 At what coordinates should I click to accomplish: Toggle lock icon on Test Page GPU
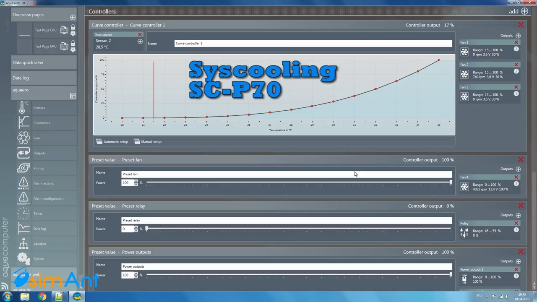(73, 44)
